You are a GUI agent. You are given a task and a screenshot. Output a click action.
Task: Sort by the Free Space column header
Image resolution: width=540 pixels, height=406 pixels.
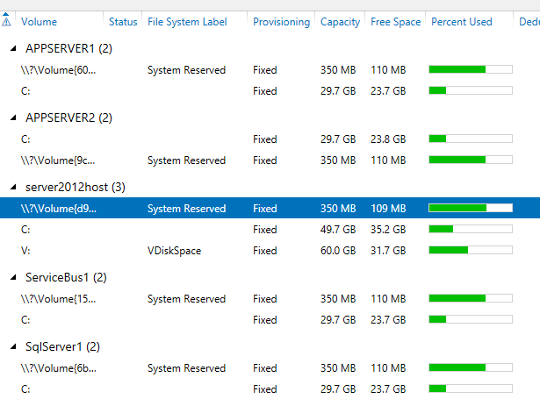tap(395, 22)
